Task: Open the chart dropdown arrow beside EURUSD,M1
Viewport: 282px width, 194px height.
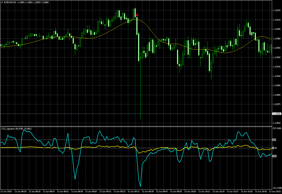Action: (2, 2)
